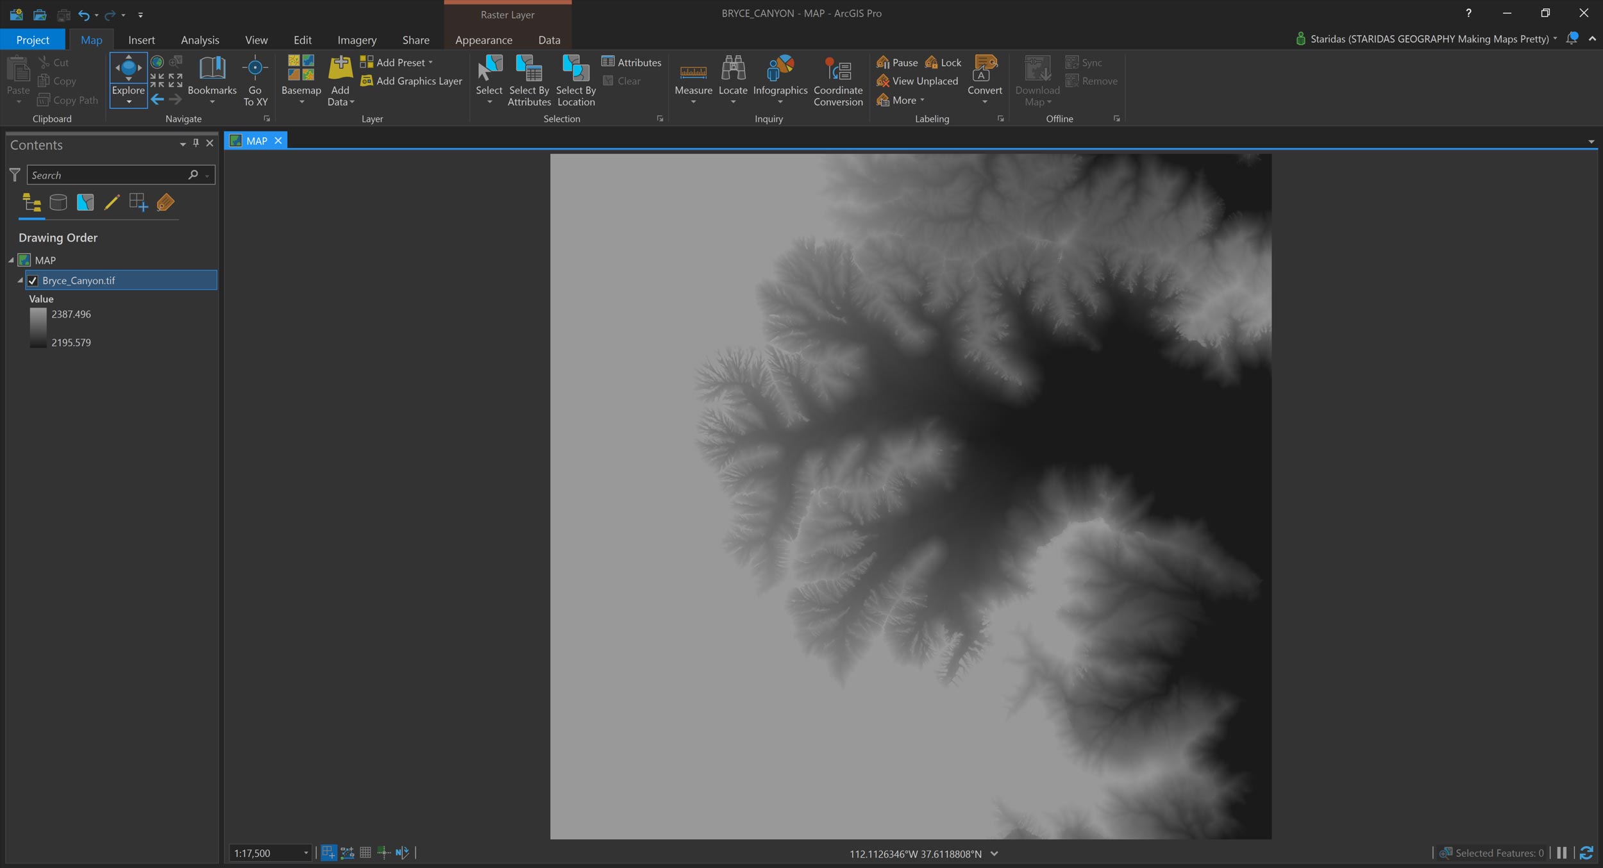Switch Contents panel to List By Editing
1603x868 pixels.
coord(112,203)
